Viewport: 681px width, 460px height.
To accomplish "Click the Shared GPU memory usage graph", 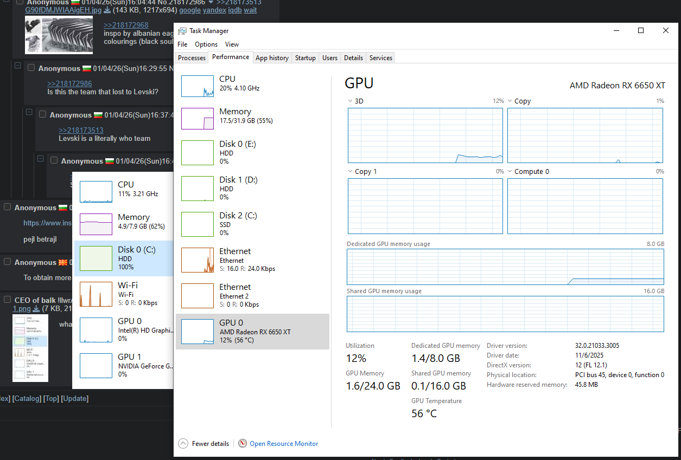I will 506,314.
